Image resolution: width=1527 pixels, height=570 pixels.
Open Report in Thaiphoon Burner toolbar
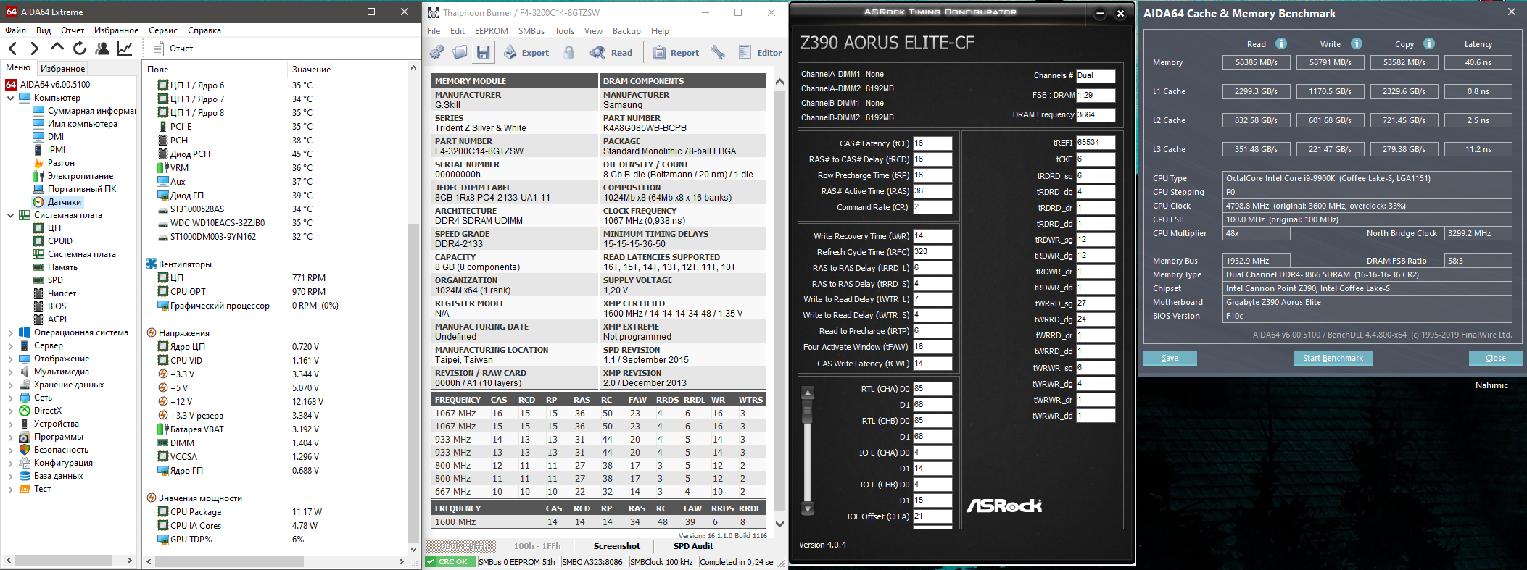click(x=676, y=52)
